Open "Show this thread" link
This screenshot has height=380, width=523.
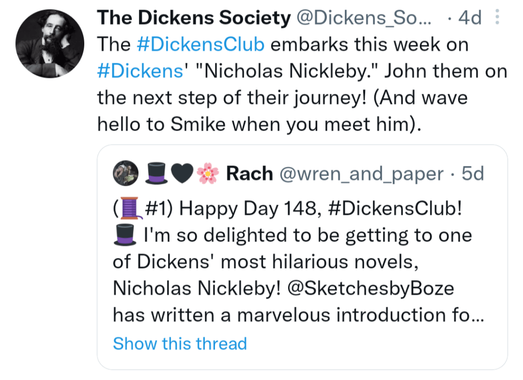(180, 343)
